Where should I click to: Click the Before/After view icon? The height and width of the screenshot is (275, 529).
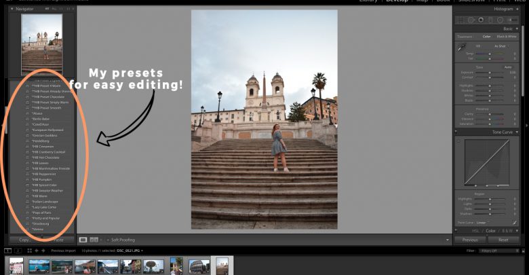[x=94, y=240]
